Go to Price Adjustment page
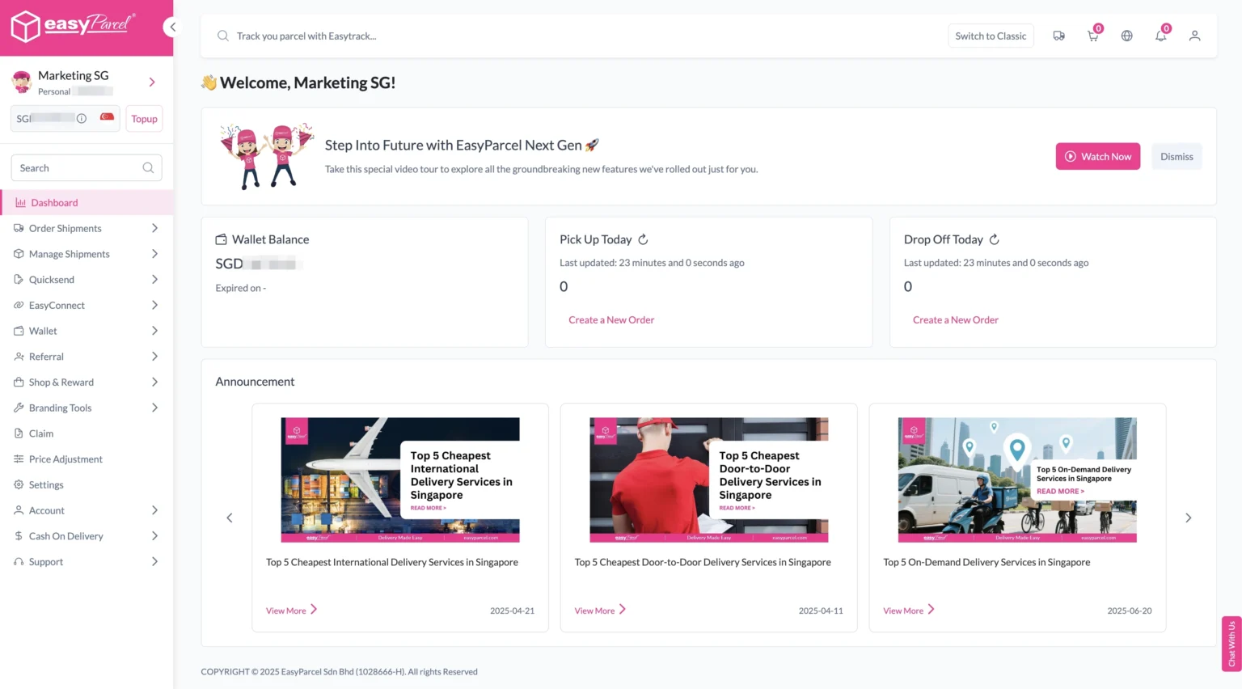Viewport: 1242px width, 689px height. coord(65,459)
